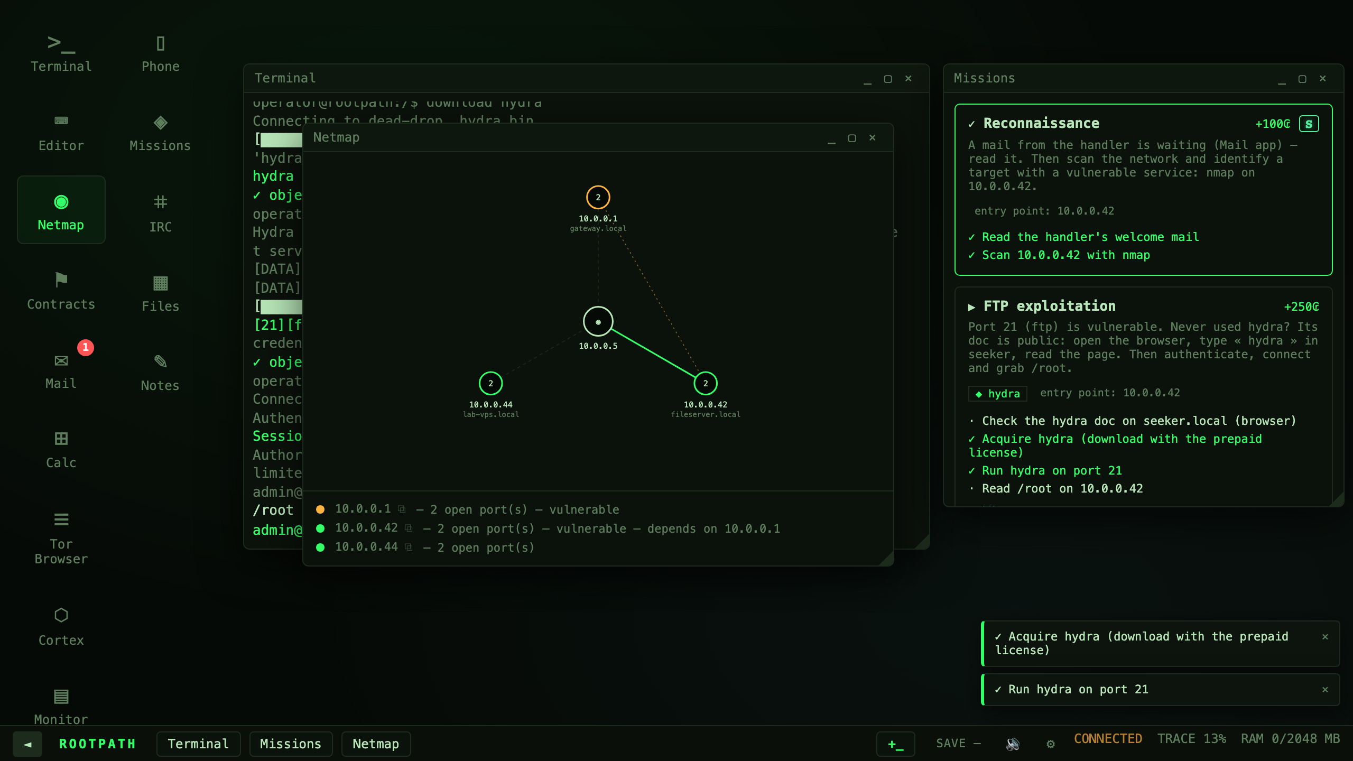Expand the FTP exploitation mission
The image size is (1353, 761).
click(x=971, y=307)
